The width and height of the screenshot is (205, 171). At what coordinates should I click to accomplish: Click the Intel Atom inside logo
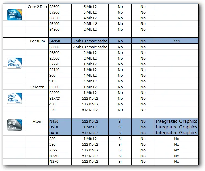15,125
